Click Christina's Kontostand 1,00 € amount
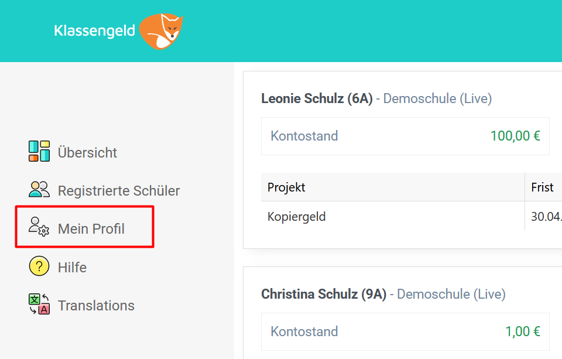Viewport: 562px width, 359px height. point(522,331)
